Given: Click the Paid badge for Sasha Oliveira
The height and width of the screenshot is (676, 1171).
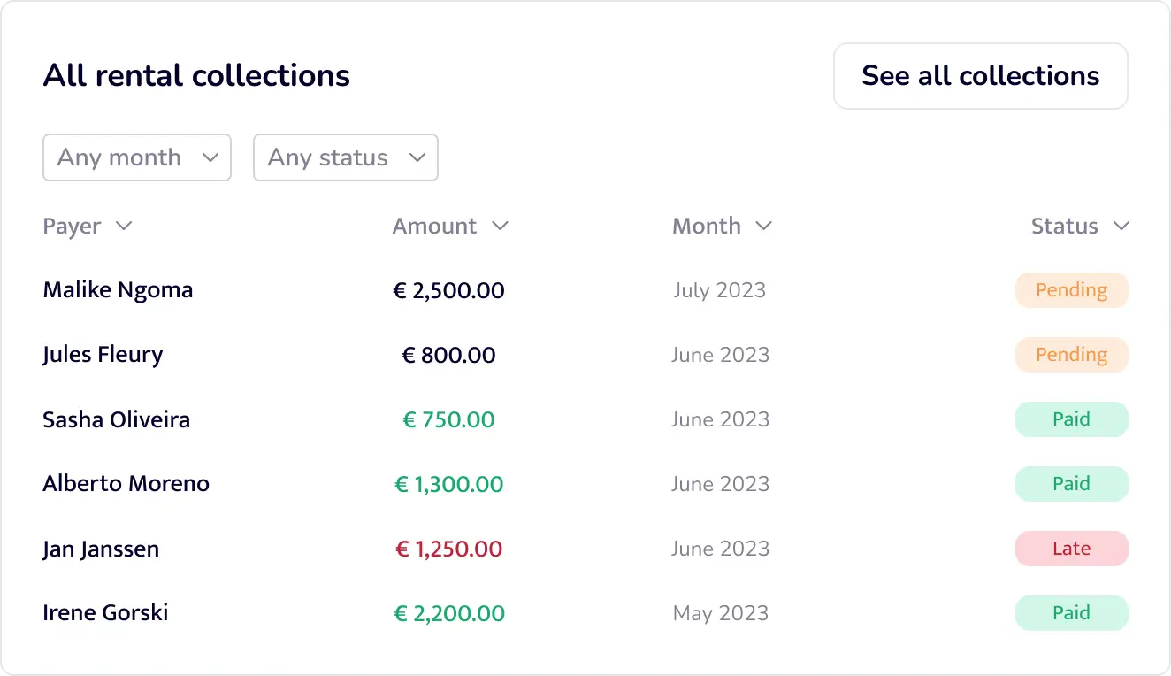Looking at the screenshot, I should pos(1071,419).
